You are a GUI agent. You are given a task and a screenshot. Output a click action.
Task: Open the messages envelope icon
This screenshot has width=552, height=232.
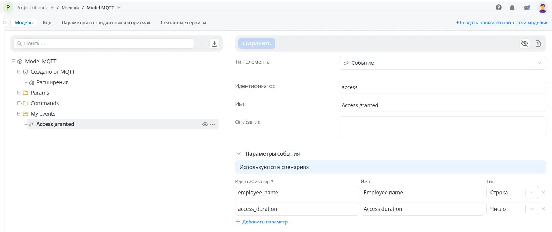[527, 7]
